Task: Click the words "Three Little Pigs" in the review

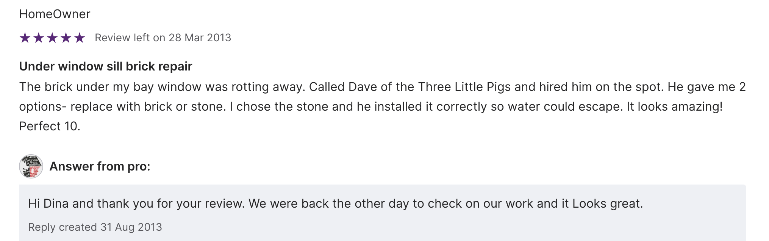Action: click(x=464, y=87)
